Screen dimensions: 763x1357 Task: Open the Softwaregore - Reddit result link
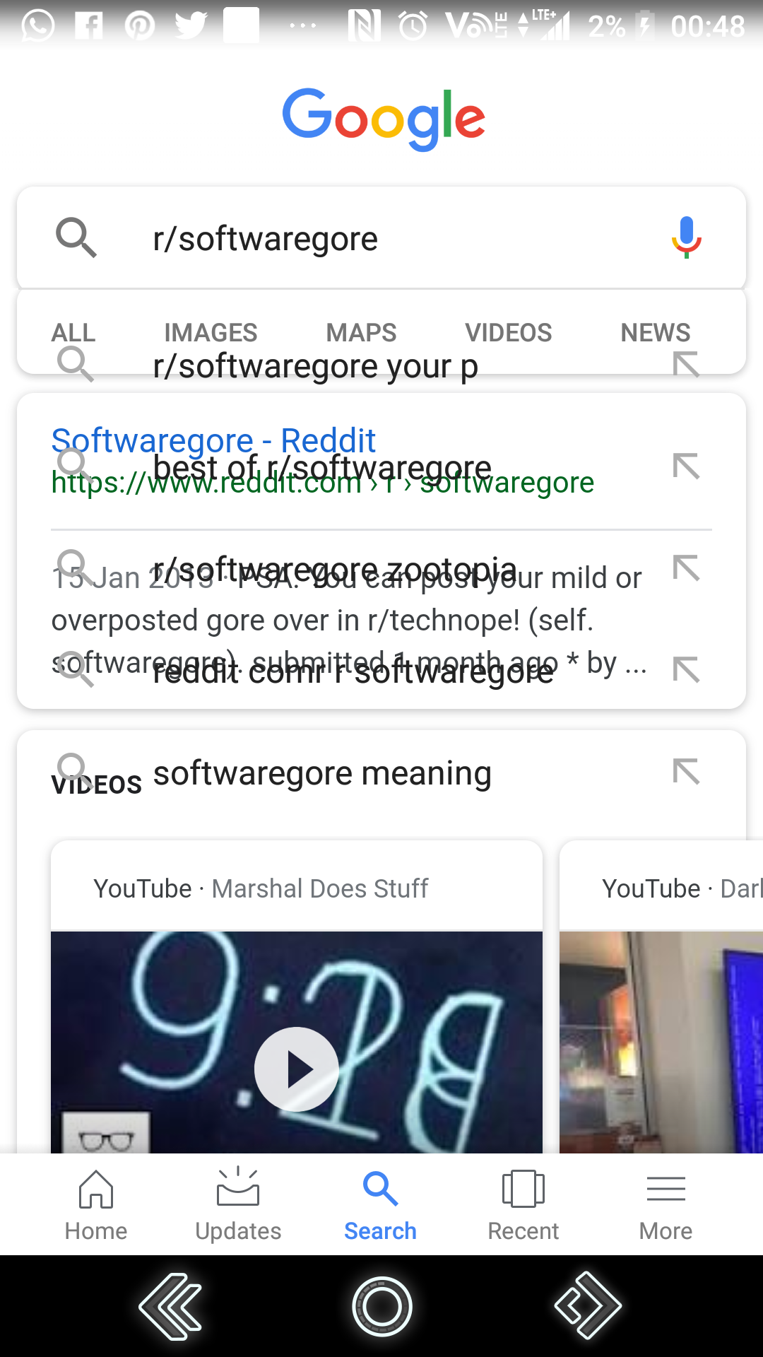(213, 440)
